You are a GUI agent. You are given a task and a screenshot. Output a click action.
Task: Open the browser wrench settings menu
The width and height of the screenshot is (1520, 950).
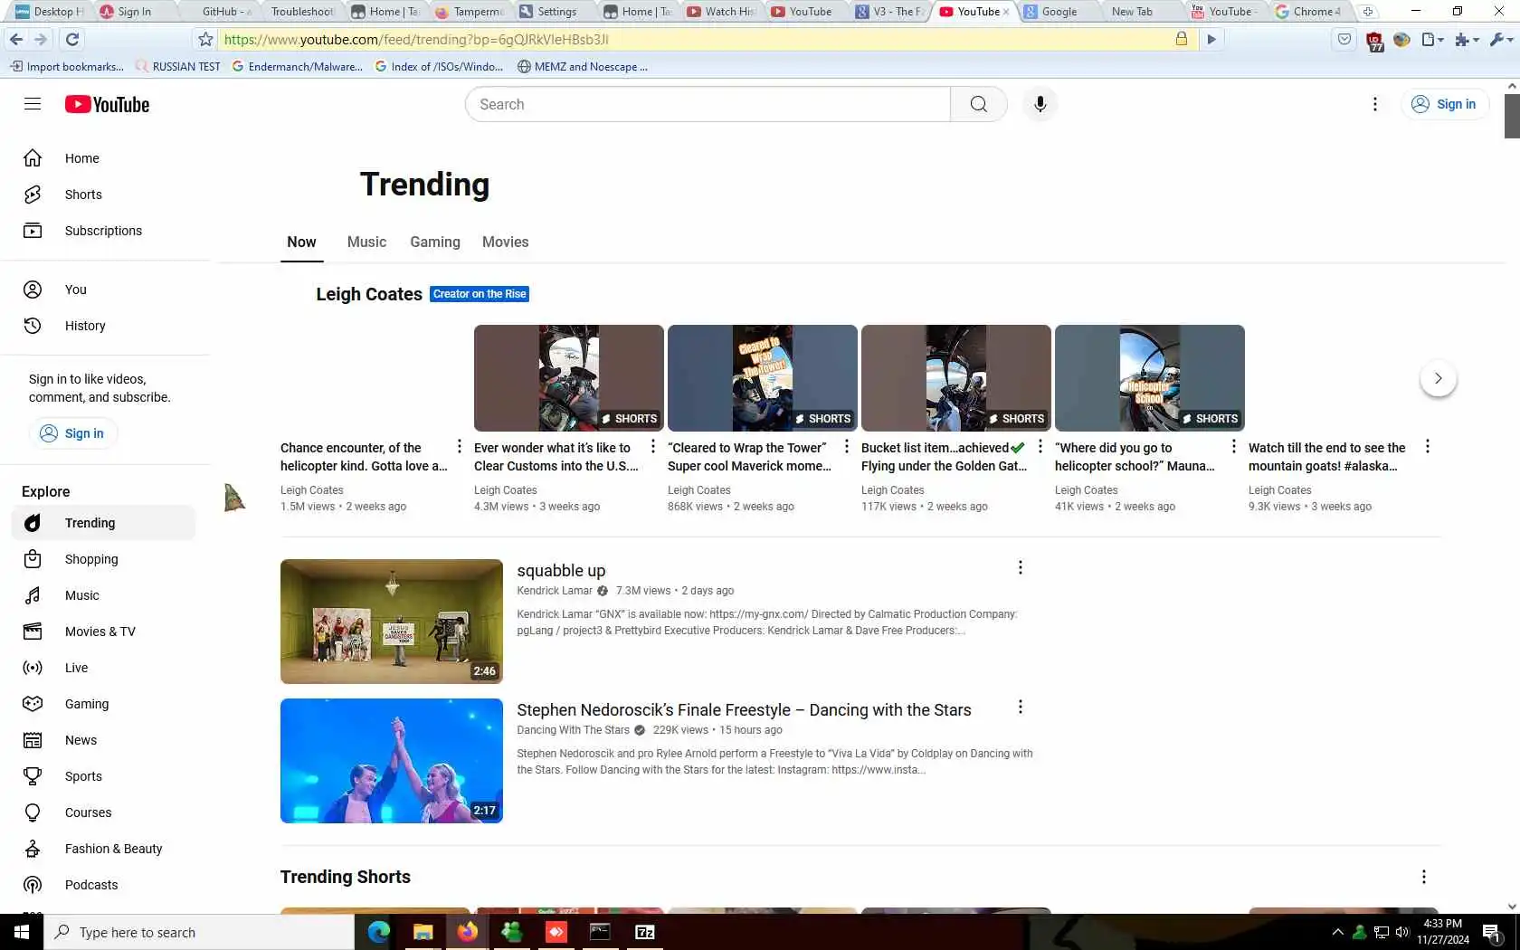[x=1501, y=39]
